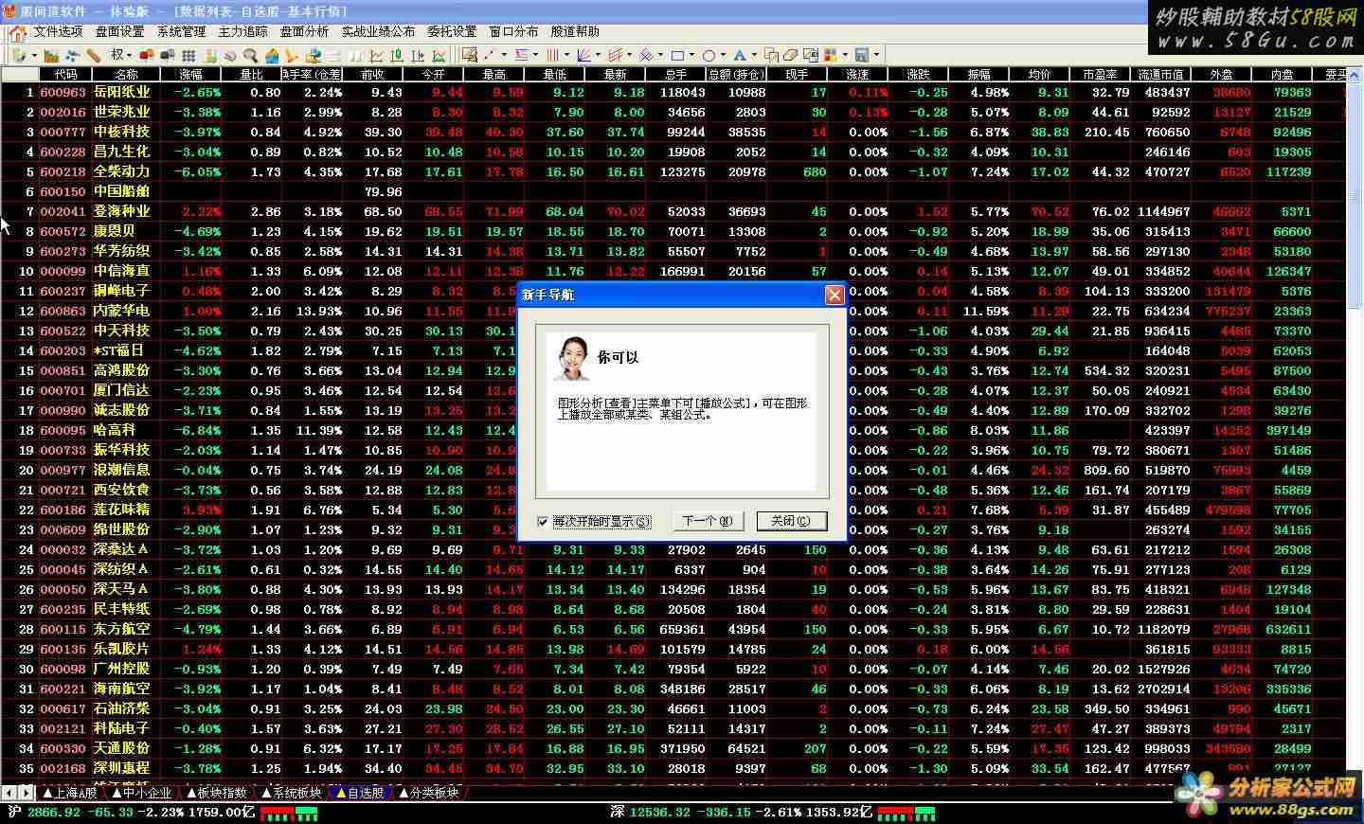This screenshot has height=824, width=1364.
Task: Select the ellipse drawing tool
Action: (709, 55)
